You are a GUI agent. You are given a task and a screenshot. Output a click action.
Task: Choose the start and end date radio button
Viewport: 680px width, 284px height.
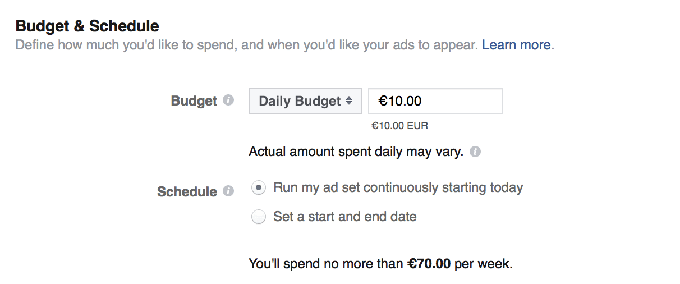(x=259, y=217)
